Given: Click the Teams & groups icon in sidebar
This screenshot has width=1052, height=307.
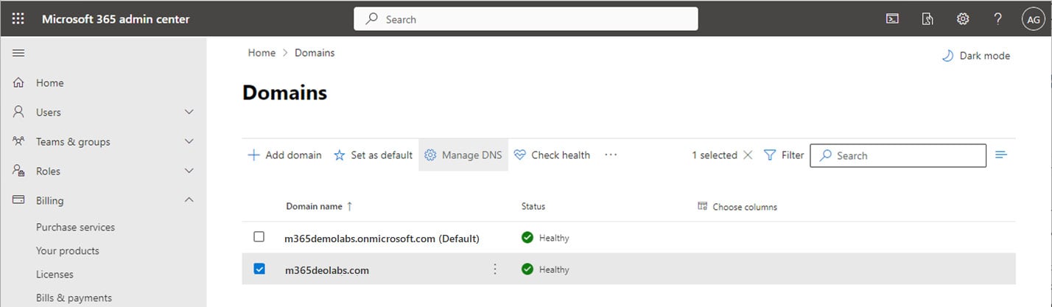Looking at the screenshot, I should point(19,141).
